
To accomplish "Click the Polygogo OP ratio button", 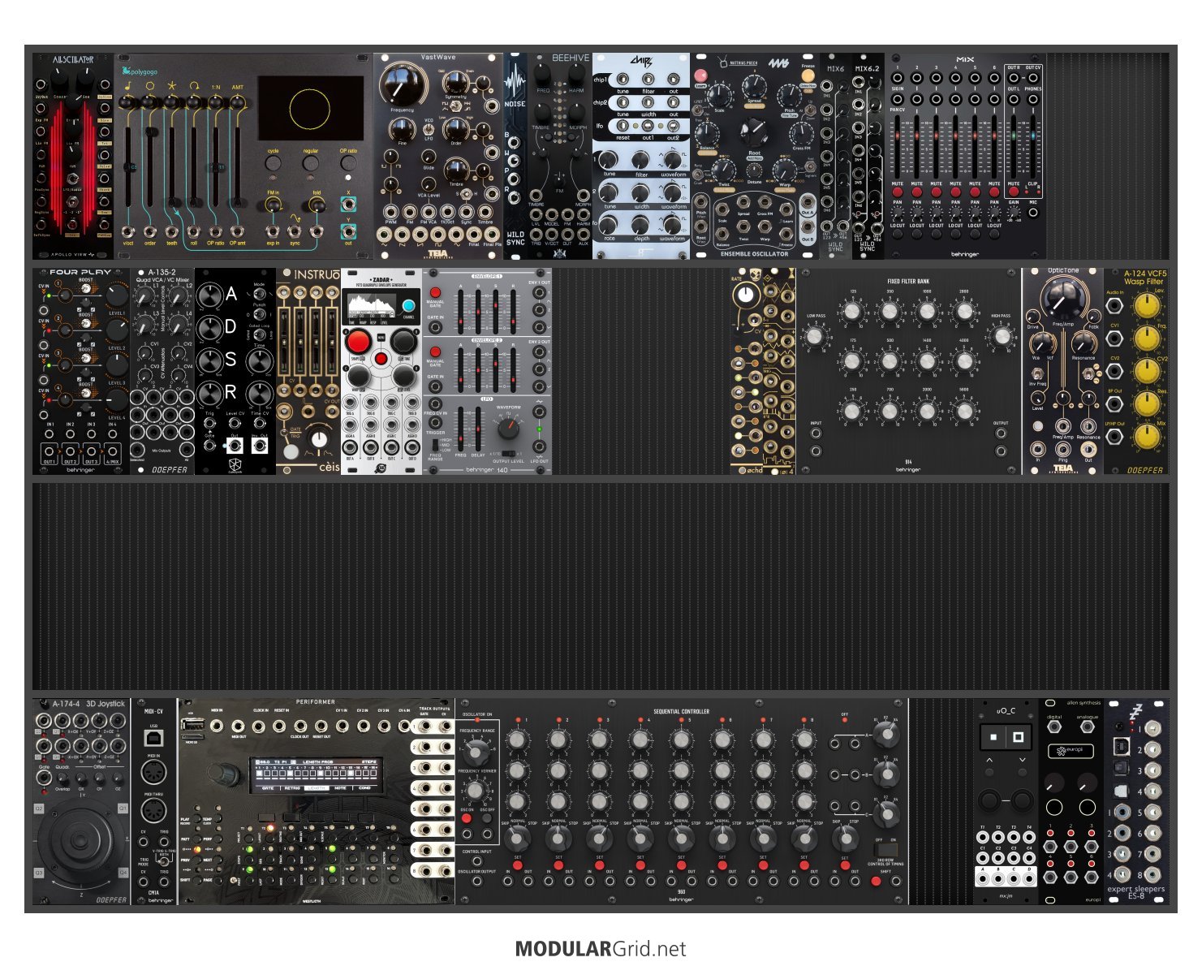I will [348, 163].
